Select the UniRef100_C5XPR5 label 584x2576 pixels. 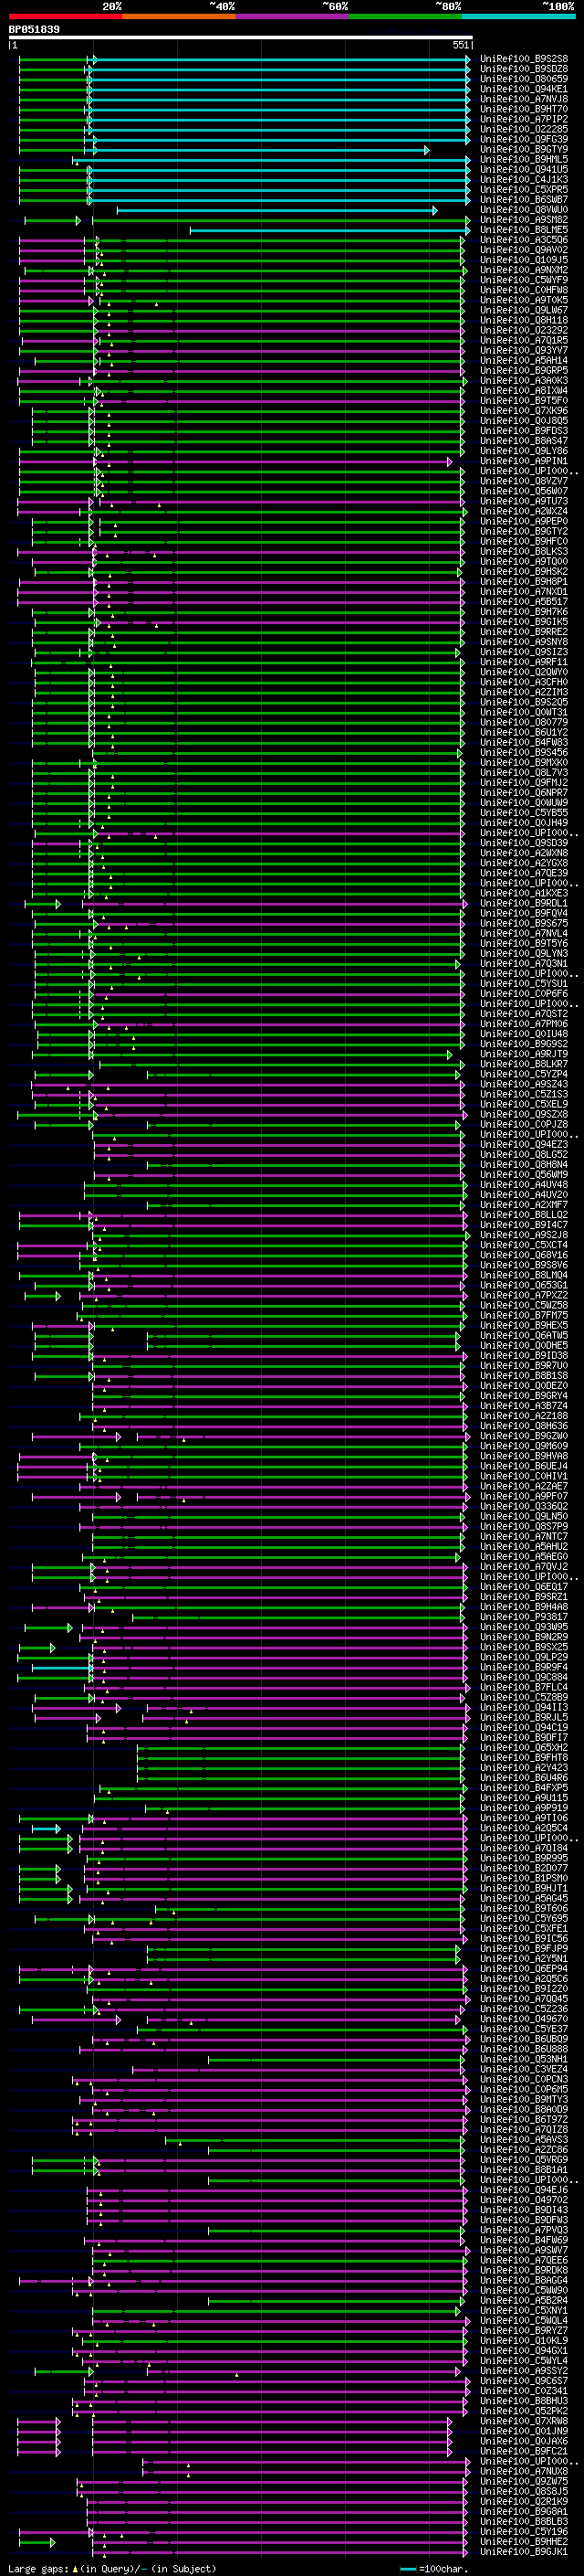pyautogui.click(x=524, y=190)
